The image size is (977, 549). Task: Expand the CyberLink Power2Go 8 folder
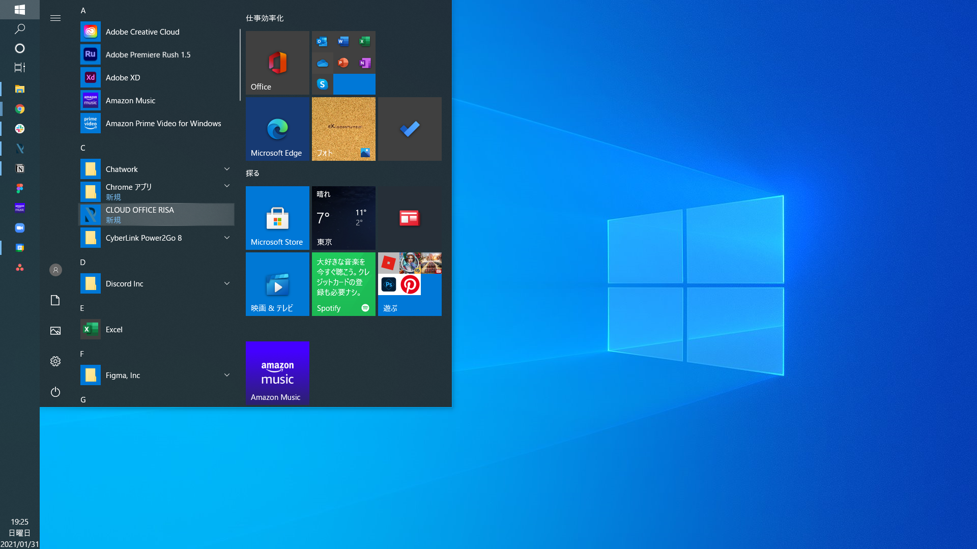click(x=157, y=238)
